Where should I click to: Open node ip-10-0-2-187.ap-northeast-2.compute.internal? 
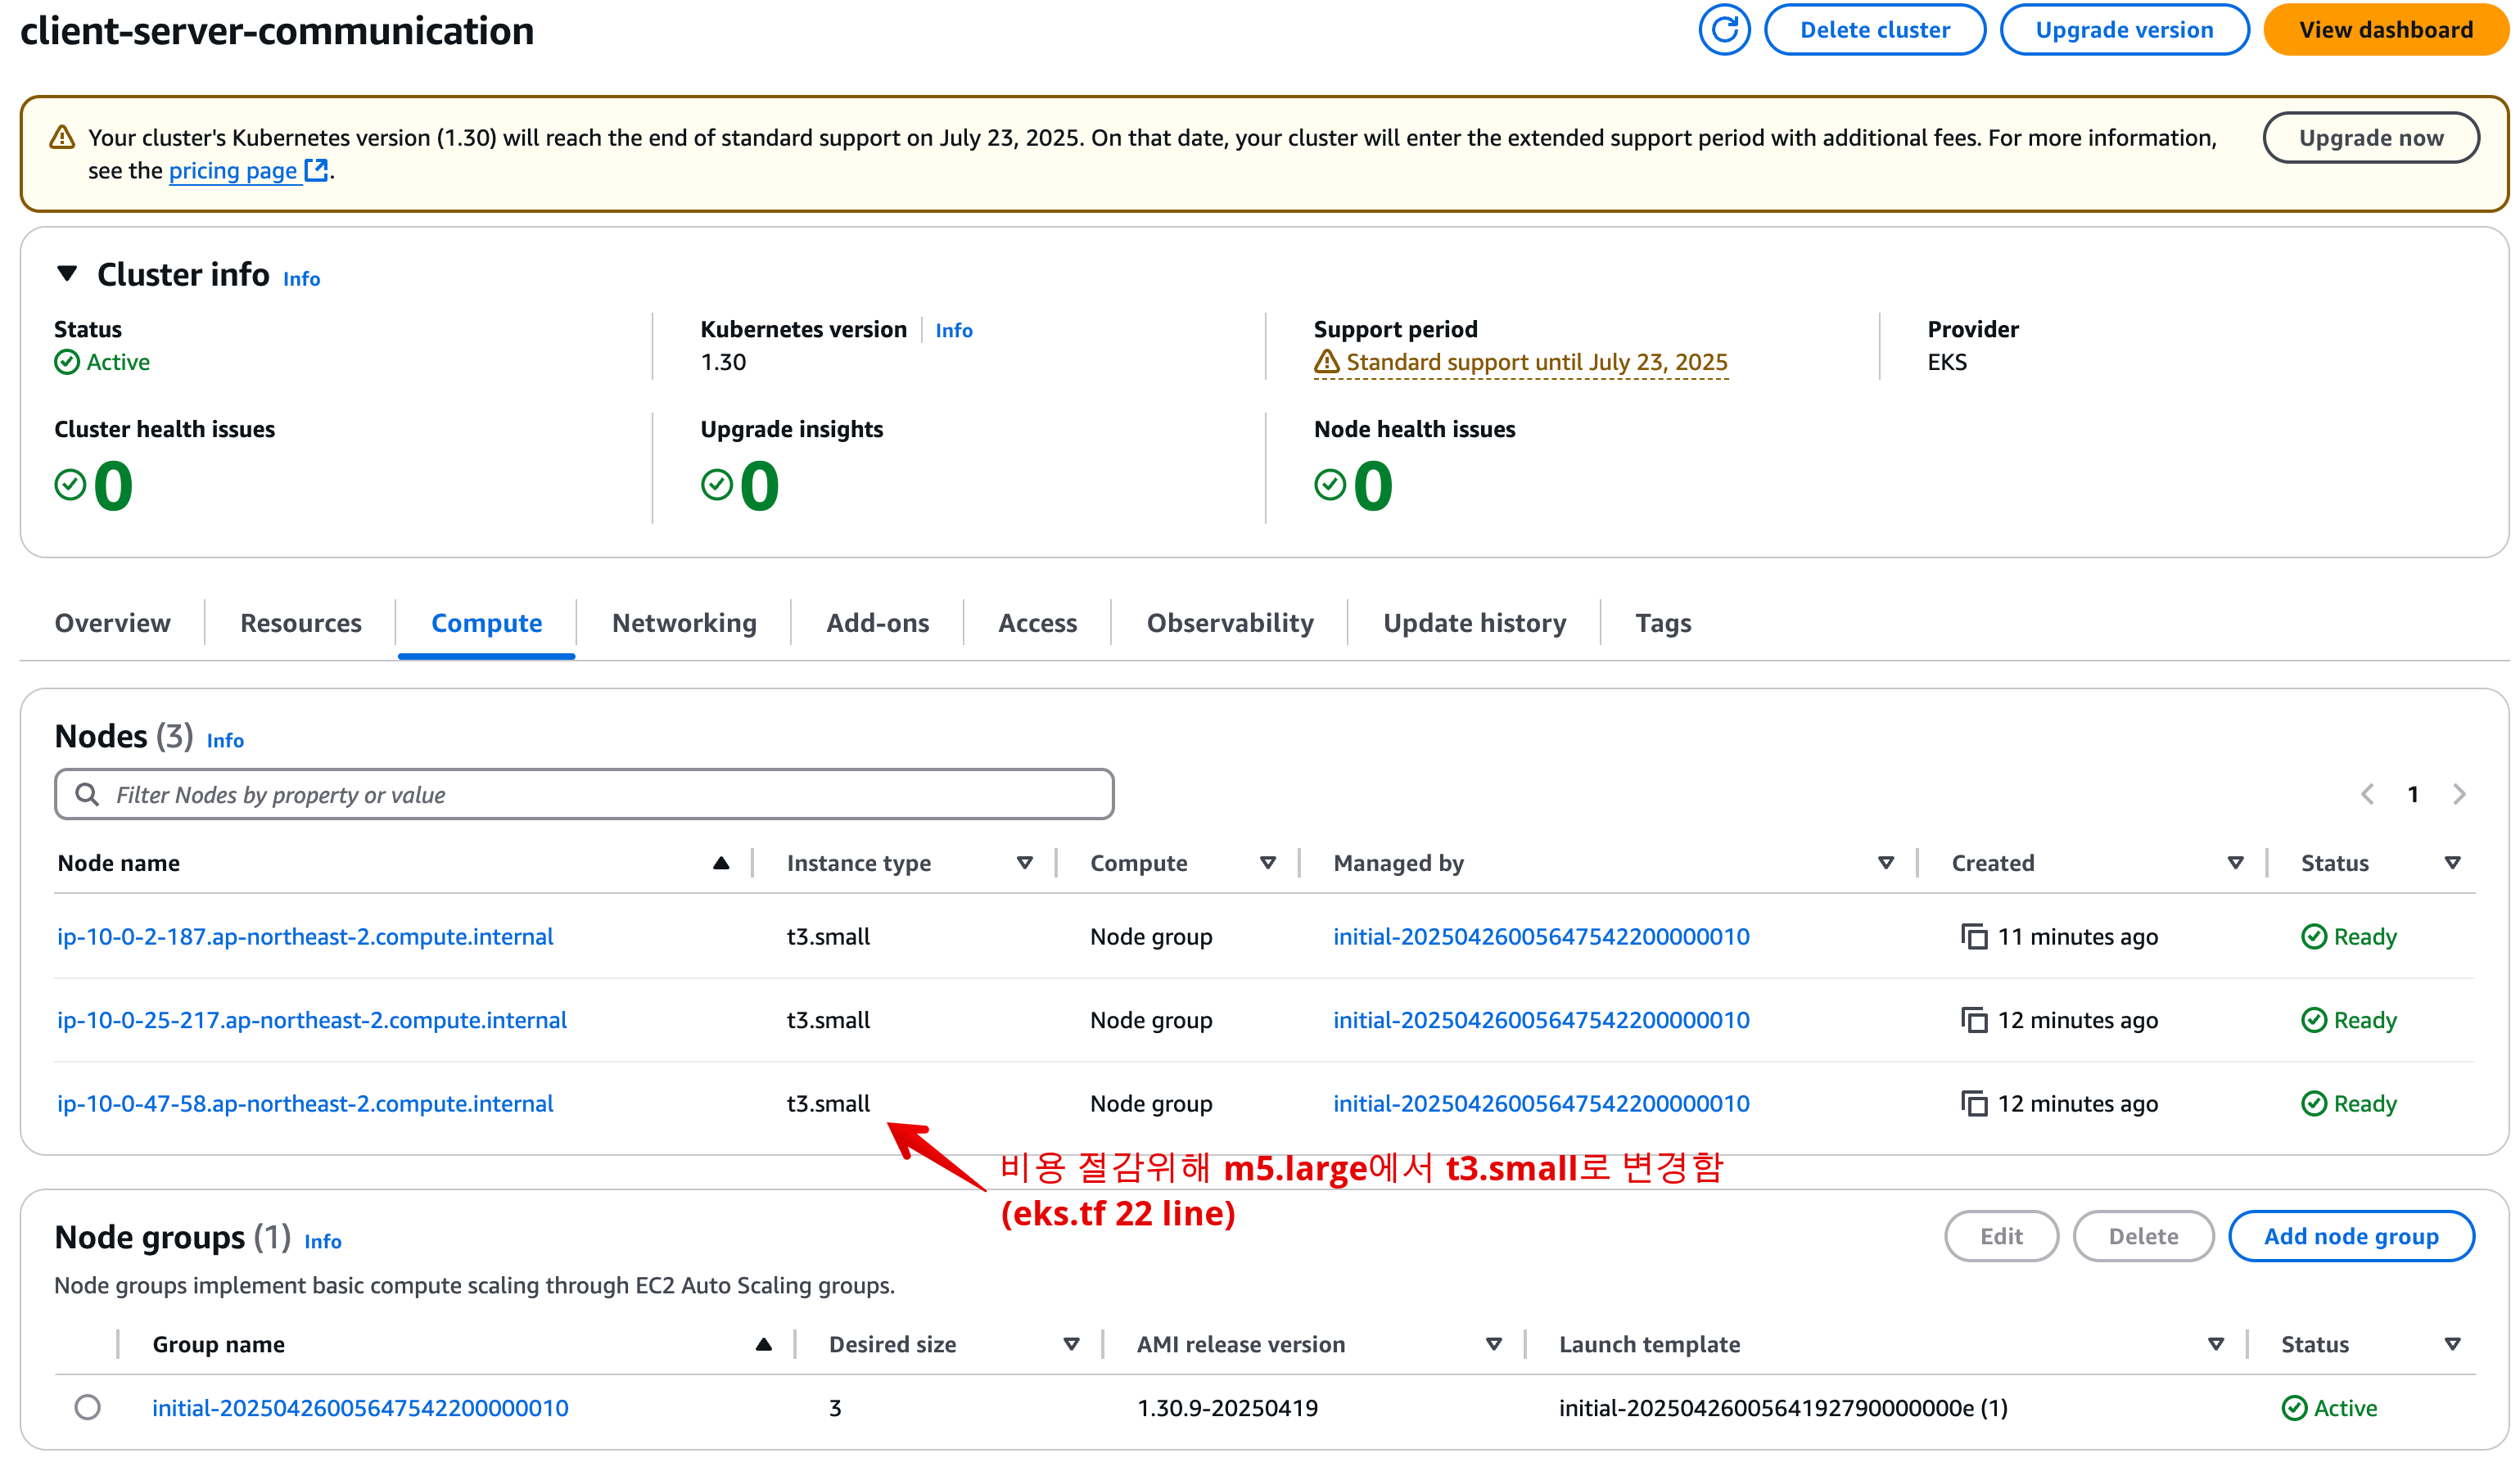tap(305, 937)
